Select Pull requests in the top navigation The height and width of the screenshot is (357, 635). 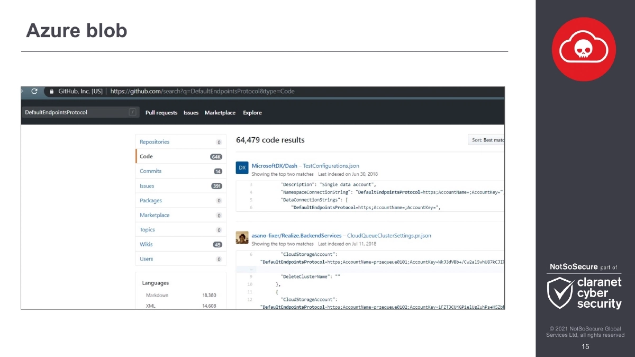coord(161,112)
